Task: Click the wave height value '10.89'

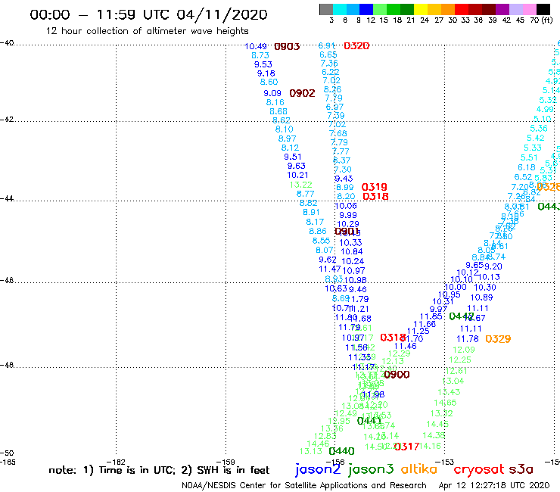Action: [x=481, y=297]
